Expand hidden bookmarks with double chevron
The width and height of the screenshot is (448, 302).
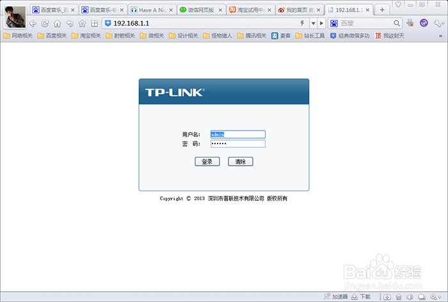pos(440,36)
